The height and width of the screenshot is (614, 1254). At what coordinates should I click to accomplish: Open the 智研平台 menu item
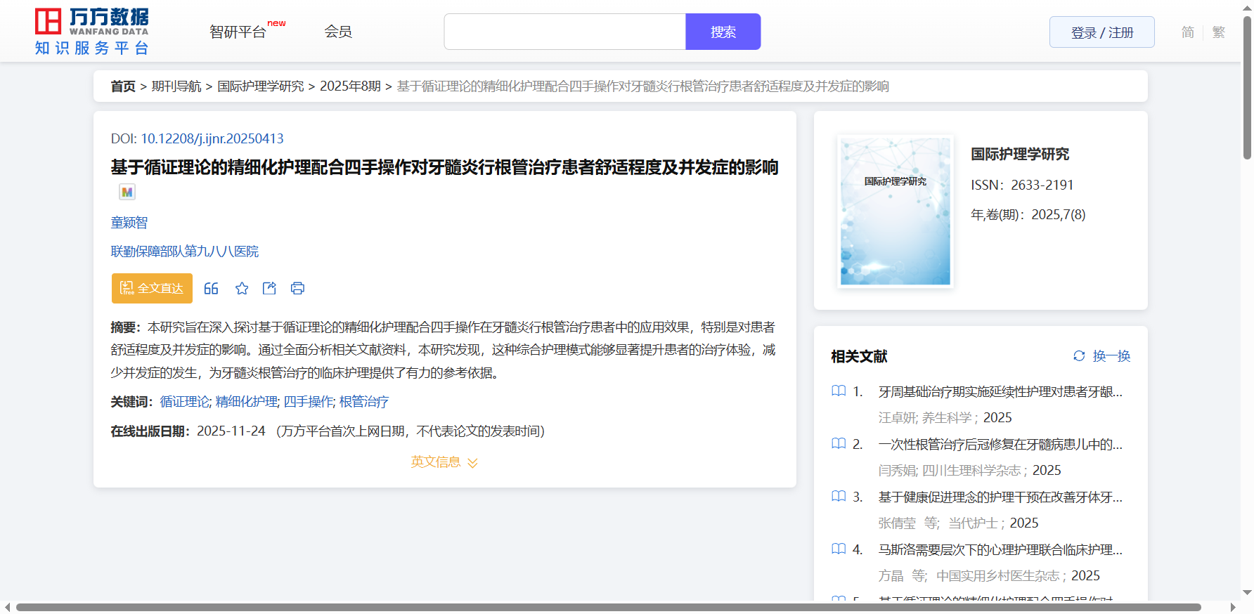[238, 32]
